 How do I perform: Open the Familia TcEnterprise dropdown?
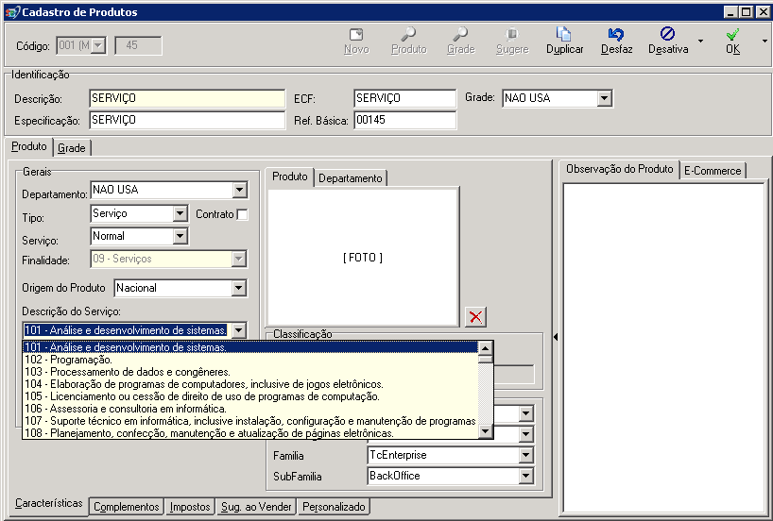pos(526,456)
